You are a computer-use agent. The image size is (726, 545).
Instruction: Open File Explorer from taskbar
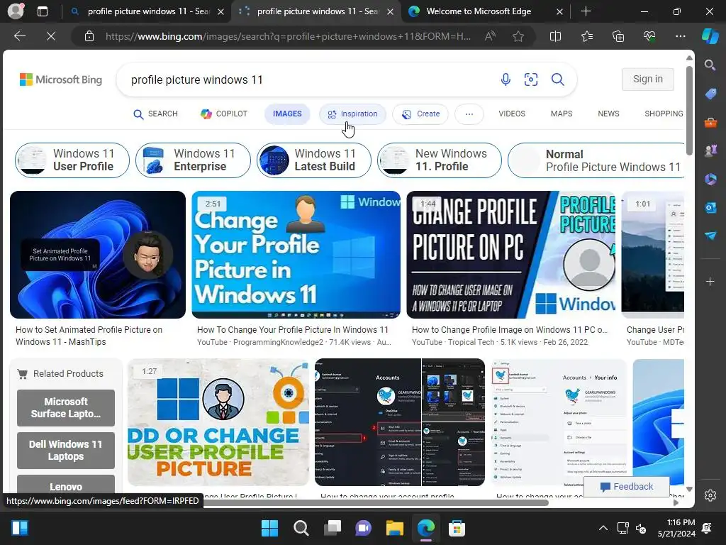(394, 528)
